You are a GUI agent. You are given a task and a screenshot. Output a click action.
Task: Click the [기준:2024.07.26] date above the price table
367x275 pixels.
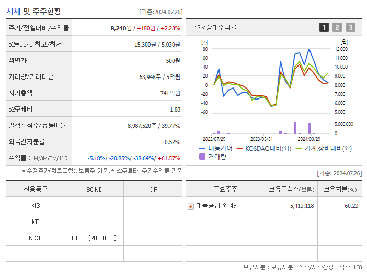click(161, 12)
